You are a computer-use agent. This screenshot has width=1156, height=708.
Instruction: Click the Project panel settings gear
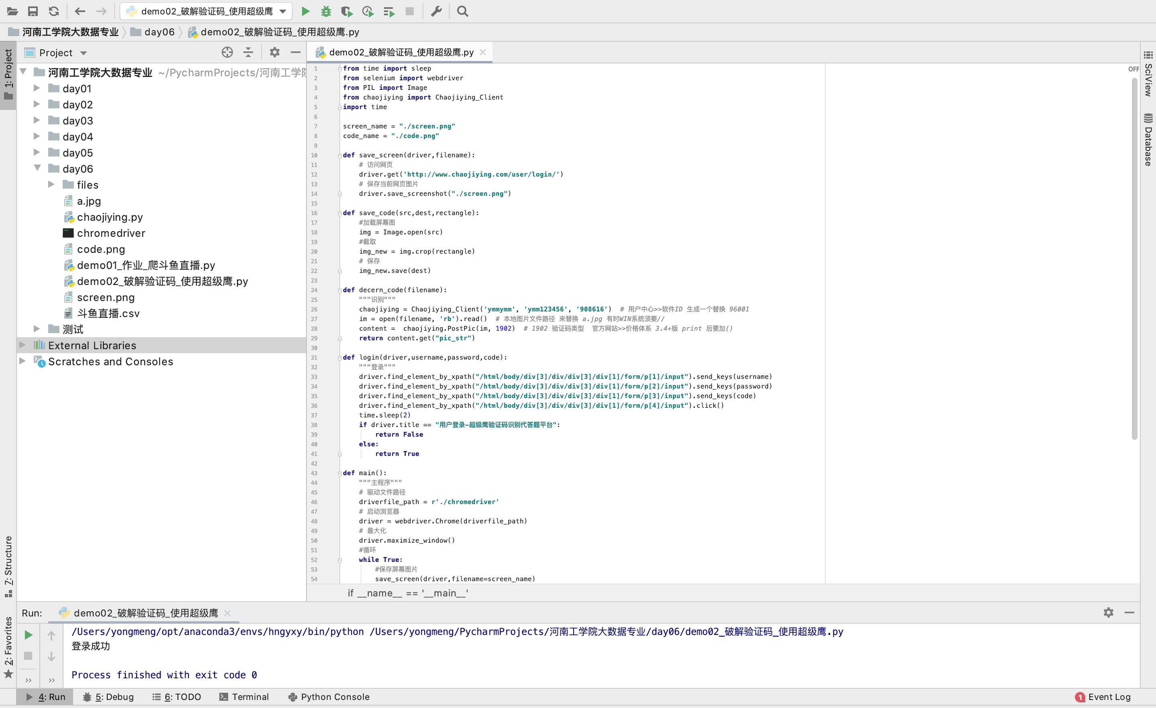[x=274, y=52]
